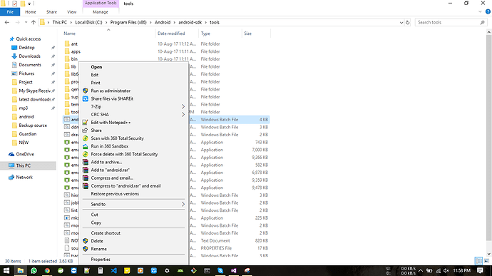
Task: Open recent locations dropdown arrow
Action: 26,22
